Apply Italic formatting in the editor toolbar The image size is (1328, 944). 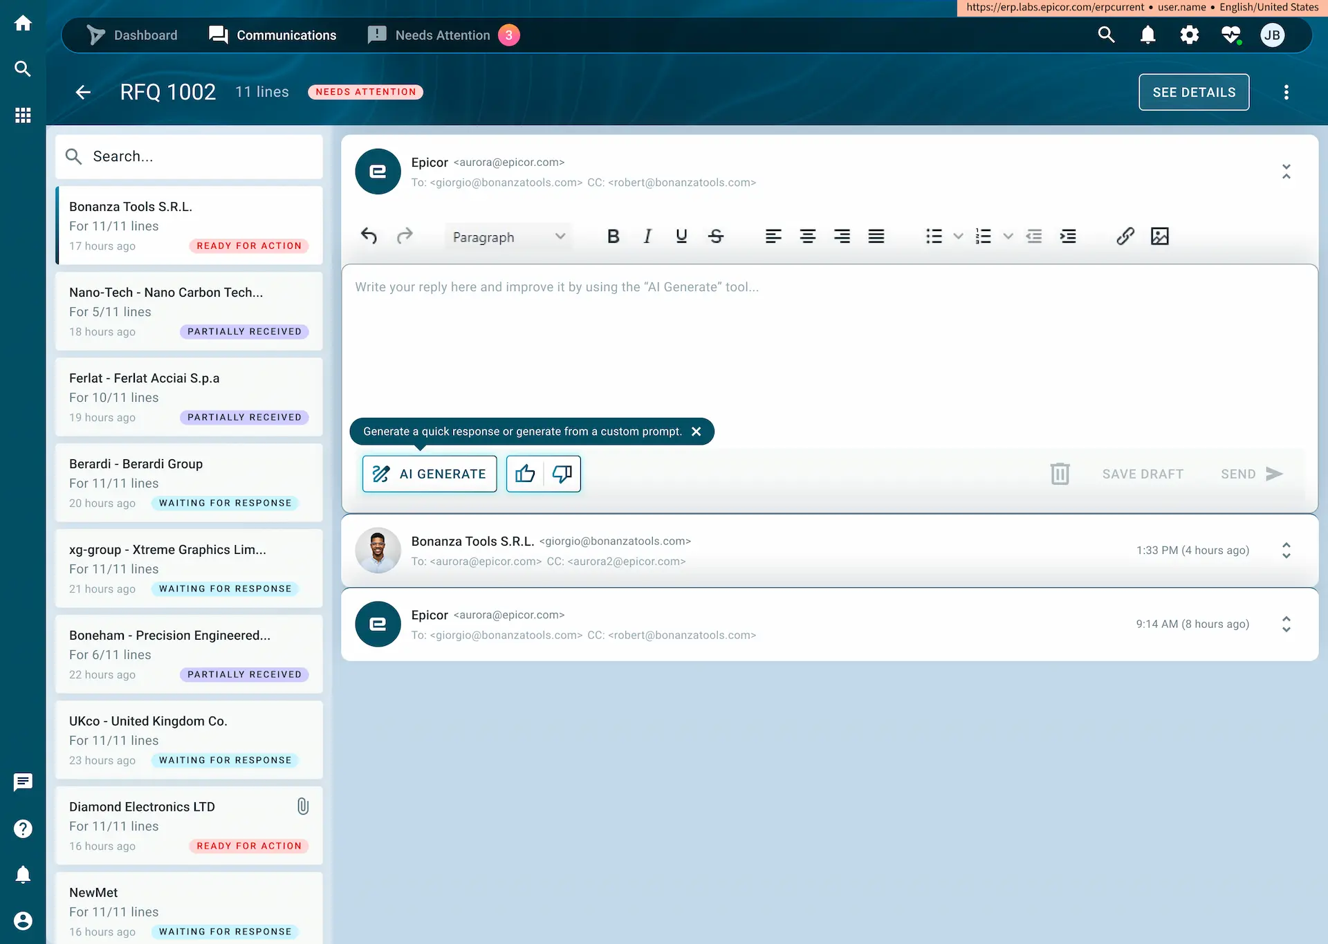[x=647, y=236]
